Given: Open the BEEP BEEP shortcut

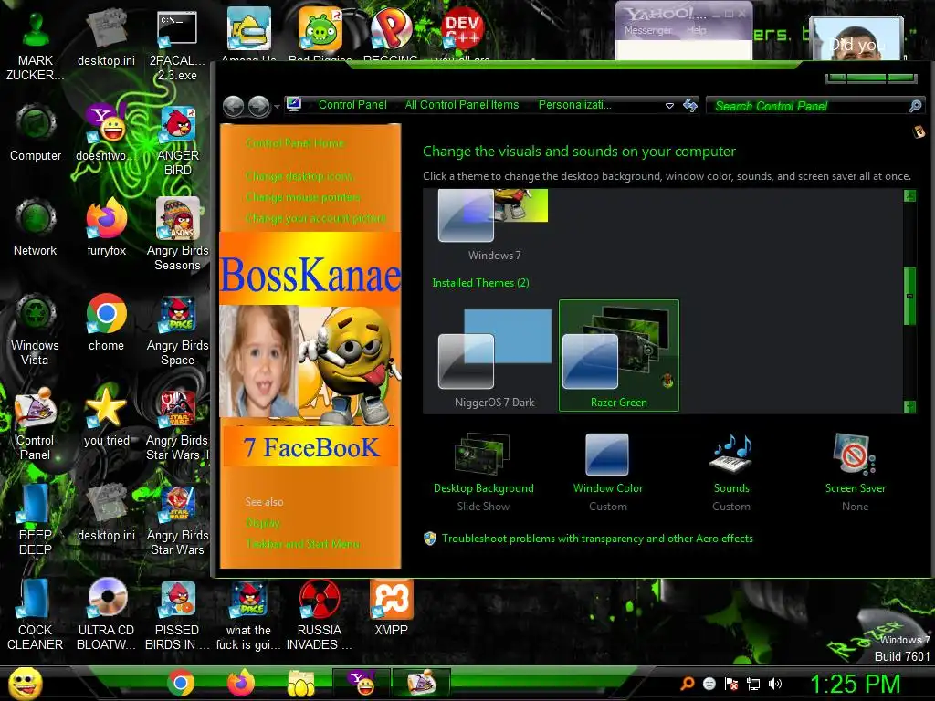Looking at the screenshot, I should [x=36, y=519].
